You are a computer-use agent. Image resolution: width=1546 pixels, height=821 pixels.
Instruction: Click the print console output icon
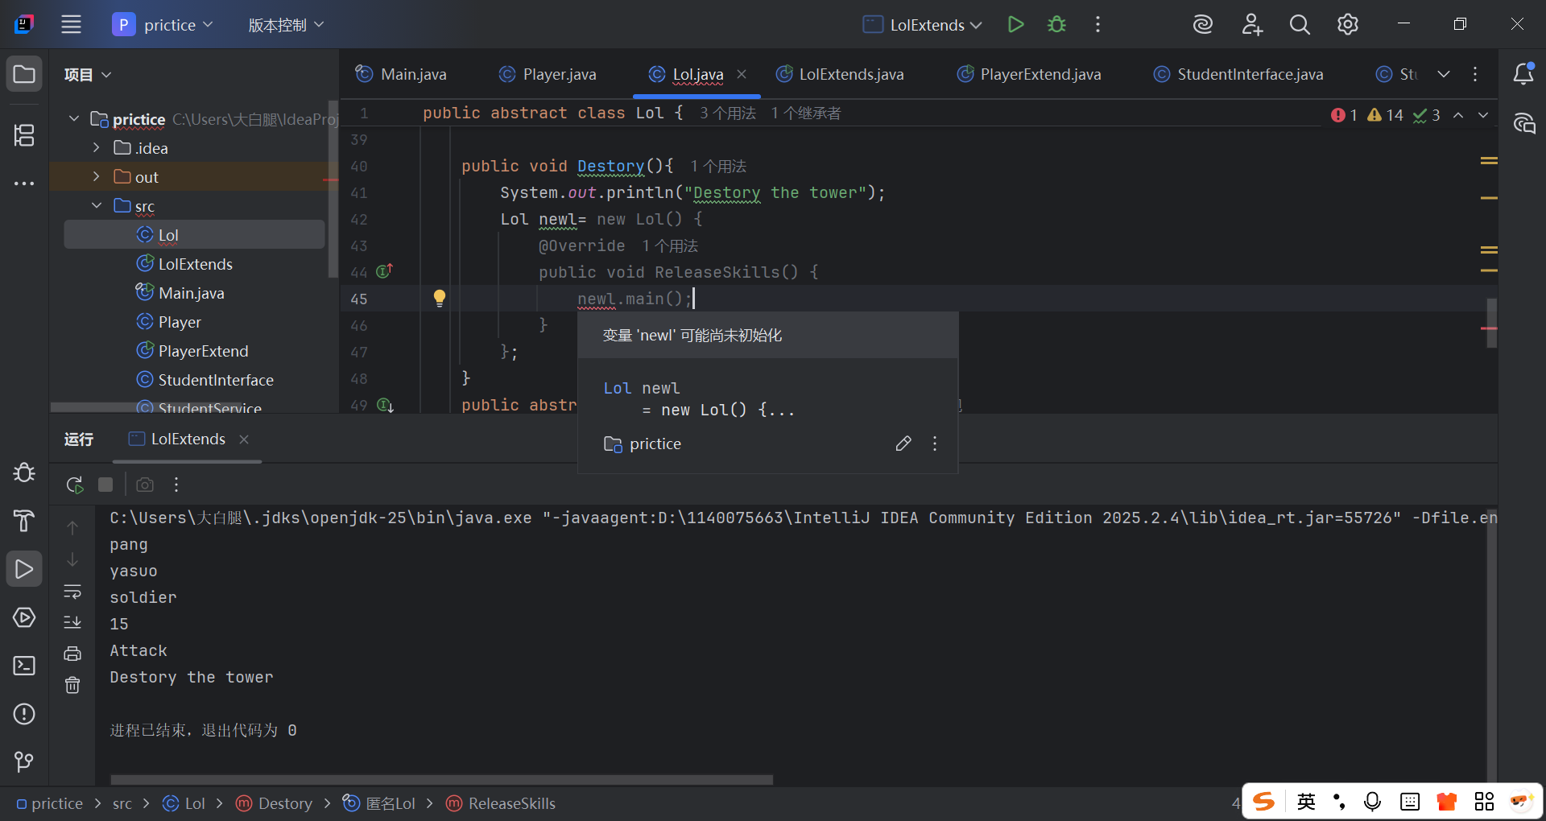tap(72, 654)
